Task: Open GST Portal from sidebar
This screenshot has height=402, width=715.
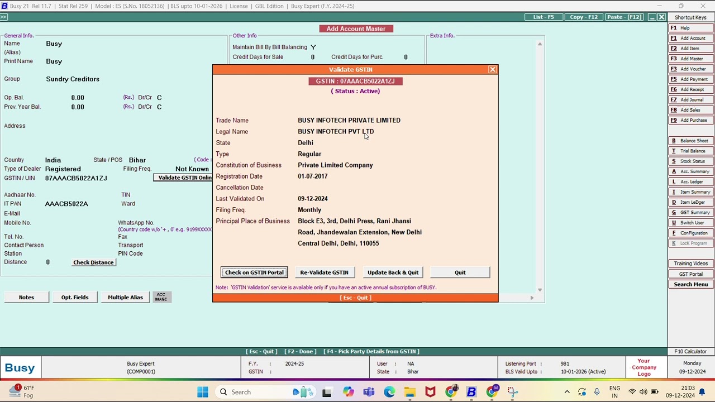Action: pyautogui.click(x=690, y=274)
